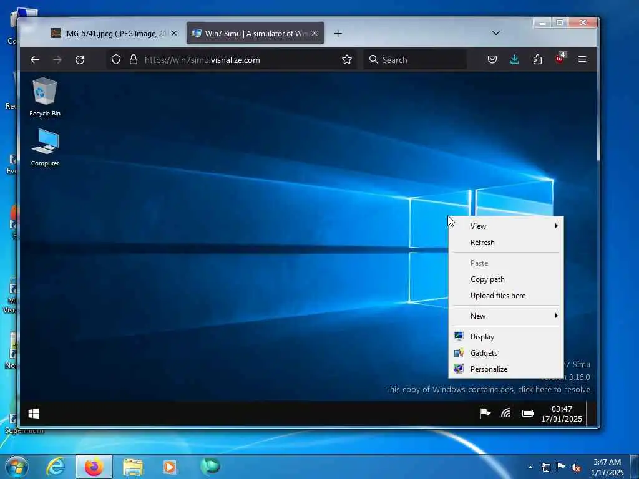Open the Firefox hamburger application menu
The height and width of the screenshot is (479, 639).
click(x=582, y=59)
